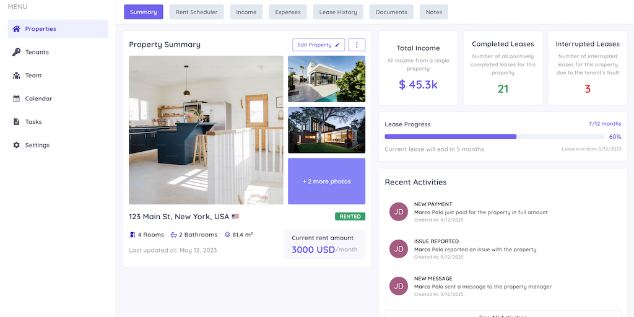The image size is (634, 317).
Task: Open the +2 more photos tile
Action: (x=327, y=181)
